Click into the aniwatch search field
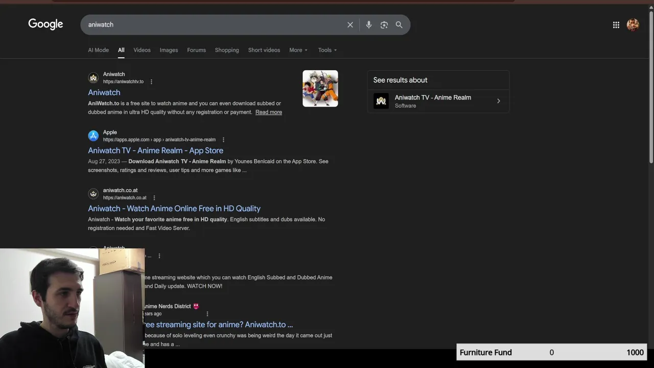The width and height of the screenshot is (654, 368). coord(215,25)
